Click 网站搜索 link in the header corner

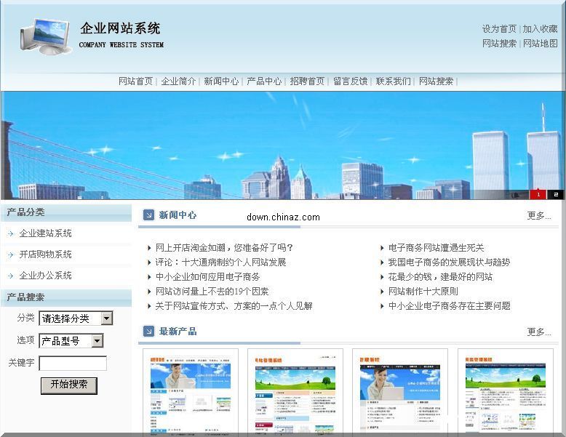(499, 44)
